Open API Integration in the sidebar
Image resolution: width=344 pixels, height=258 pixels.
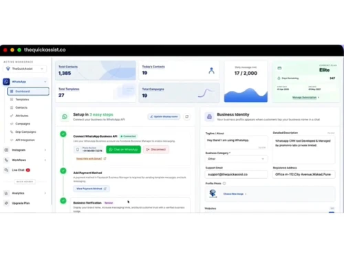coord(25,140)
